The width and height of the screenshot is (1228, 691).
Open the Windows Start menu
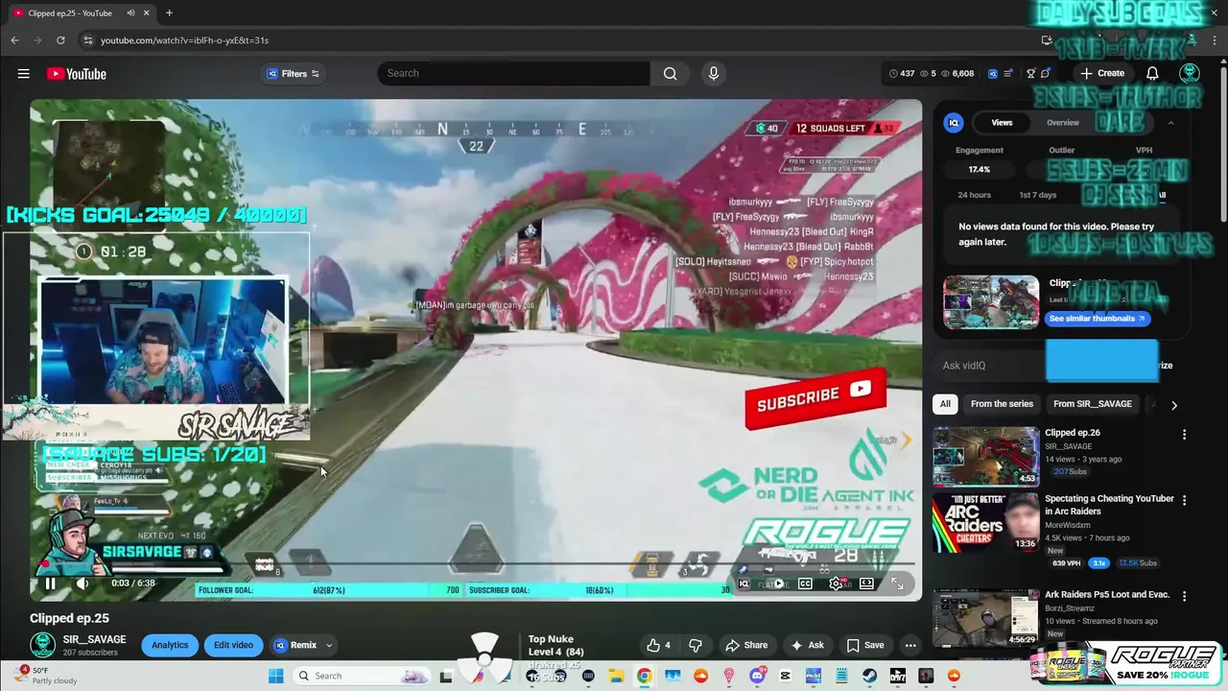pyautogui.click(x=275, y=676)
